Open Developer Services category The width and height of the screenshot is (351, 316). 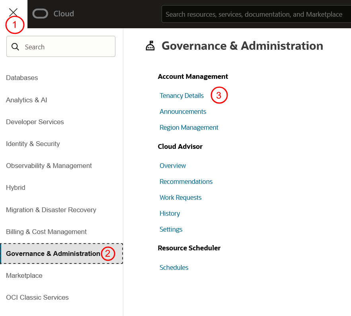point(35,122)
